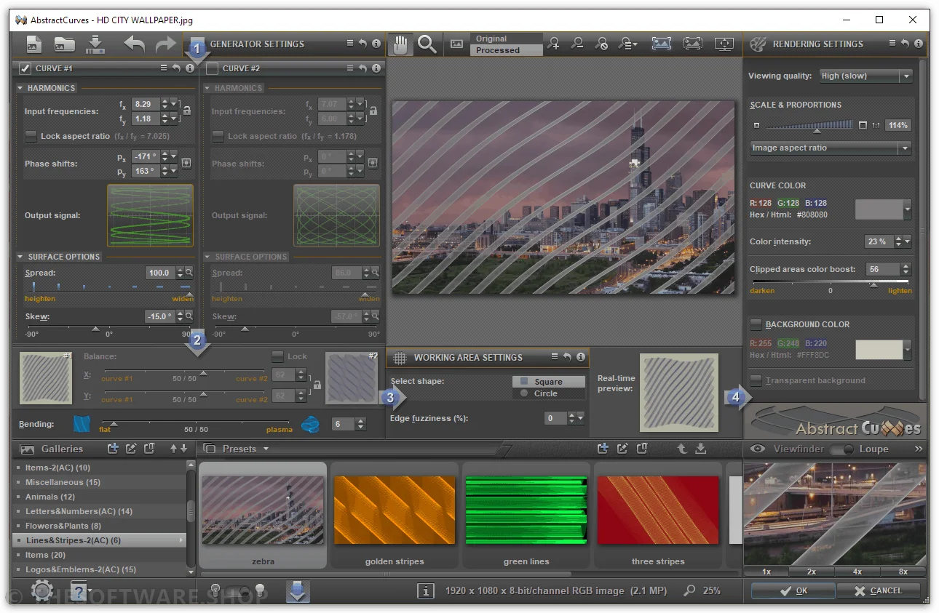
Task: Click Curve #1 phase shifts center icon
Action: [x=186, y=163]
